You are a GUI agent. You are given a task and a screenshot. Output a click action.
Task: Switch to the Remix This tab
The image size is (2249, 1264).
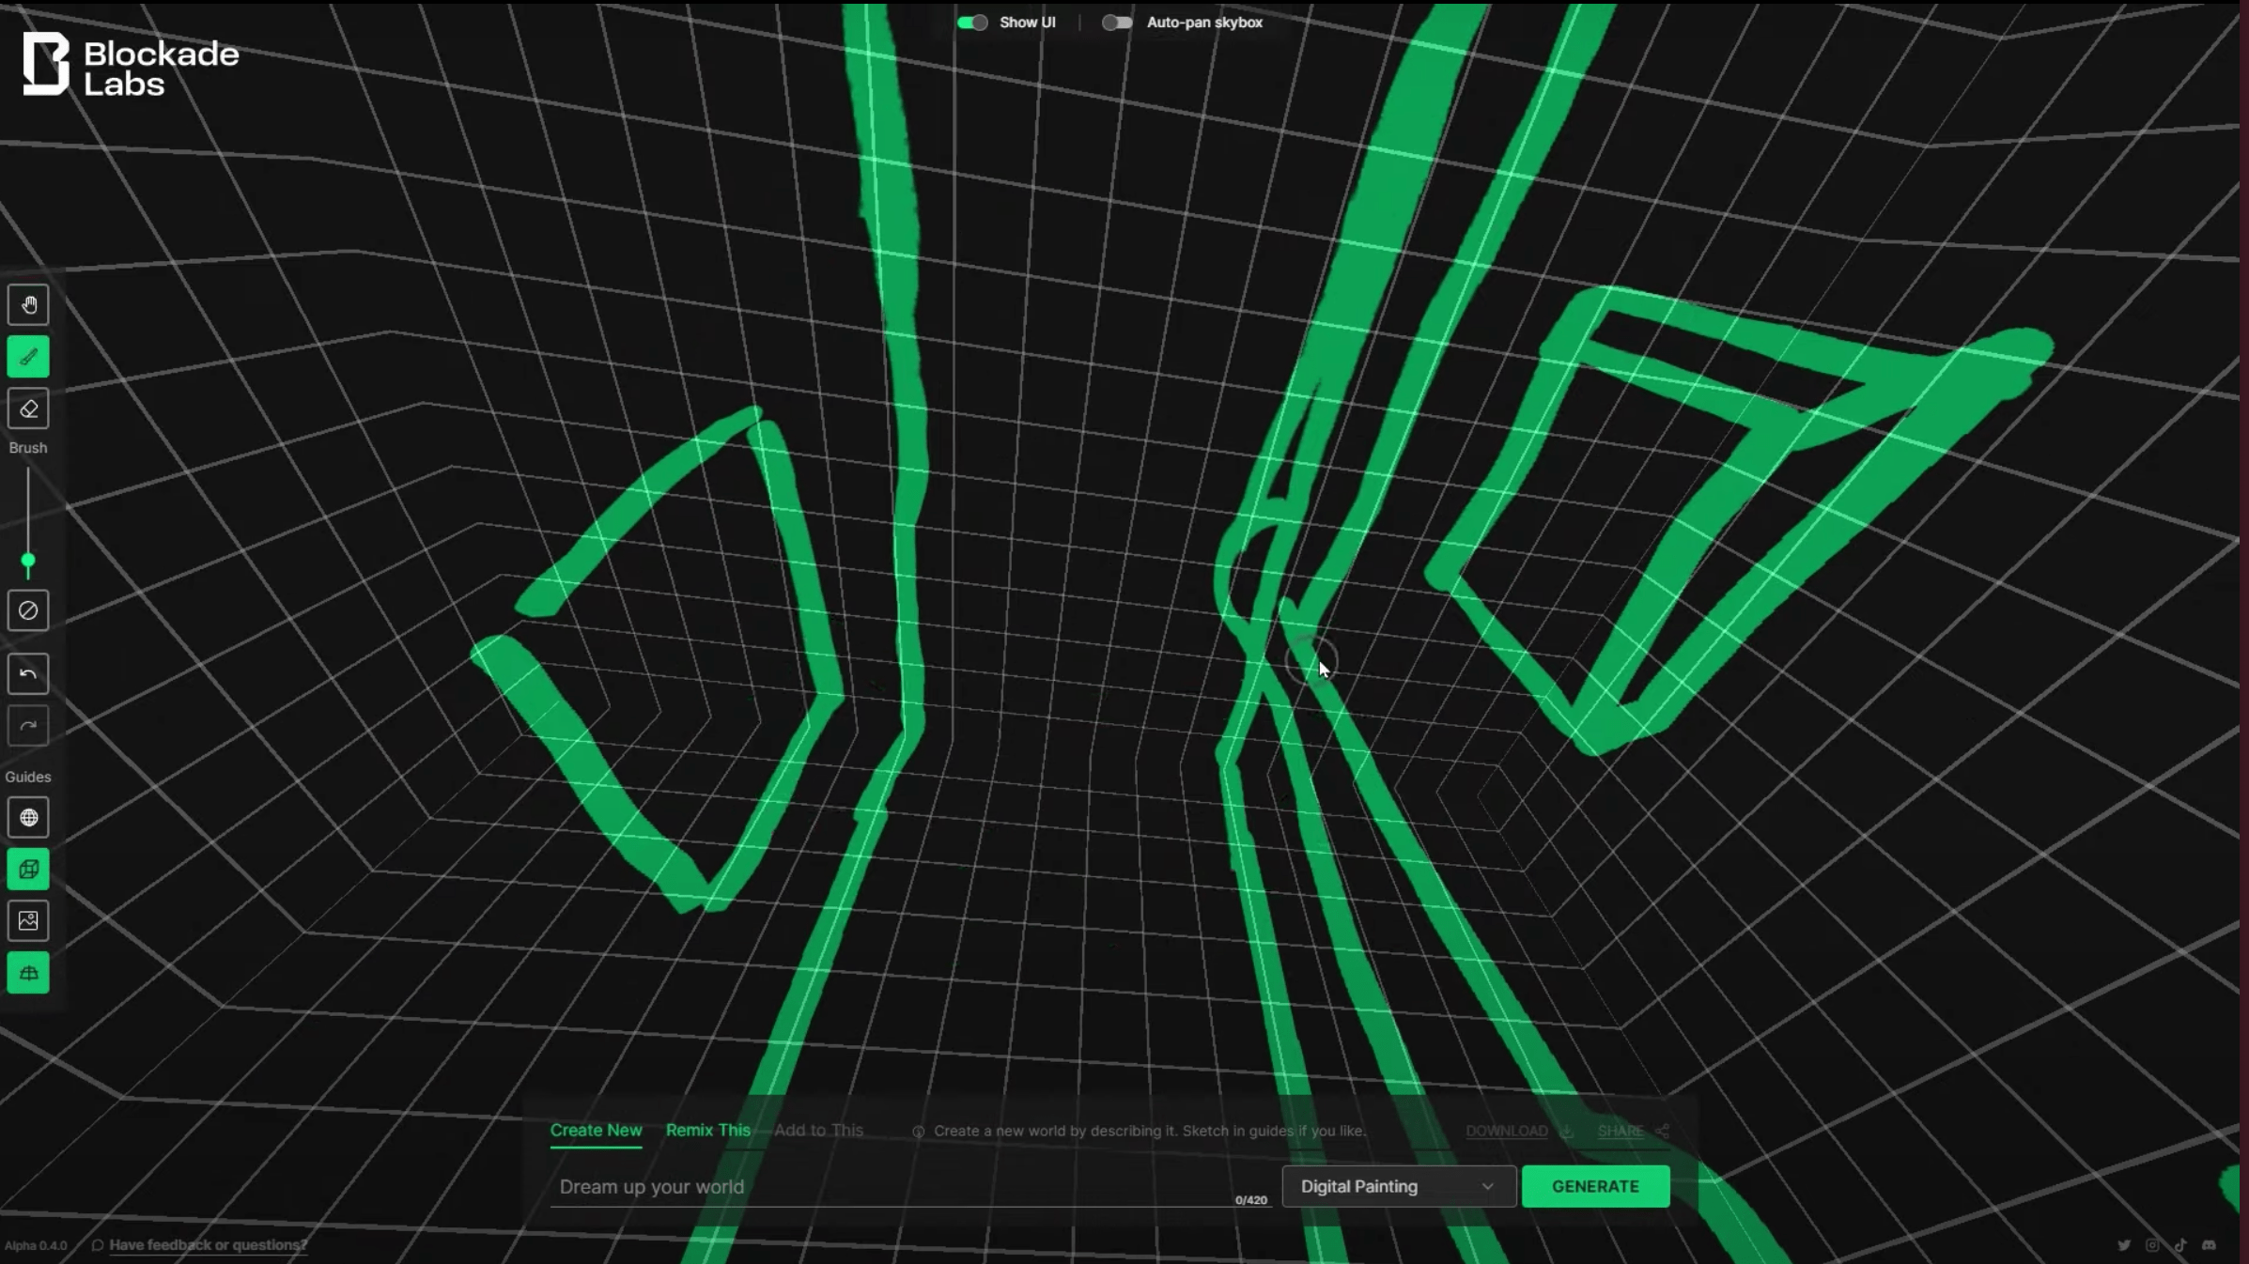(x=707, y=1131)
